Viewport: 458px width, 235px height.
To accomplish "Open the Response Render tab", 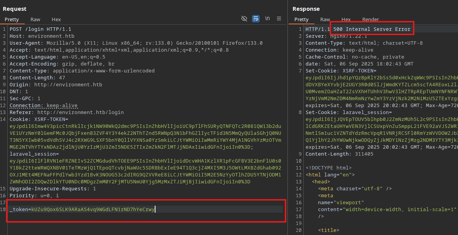I will (370, 19).
